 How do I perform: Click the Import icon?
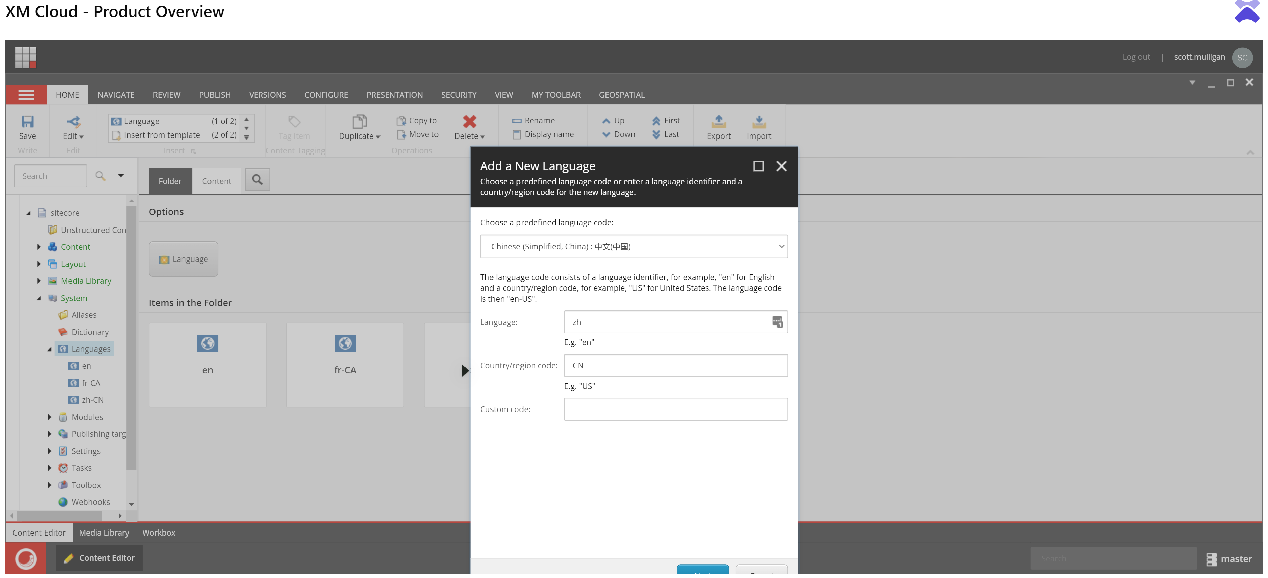coord(759,122)
